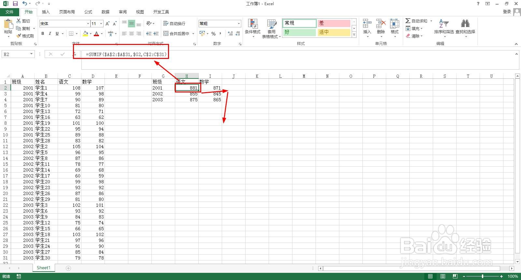Open Format as Table (套用表格格式)
521x280 pixels.
tap(271, 29)
